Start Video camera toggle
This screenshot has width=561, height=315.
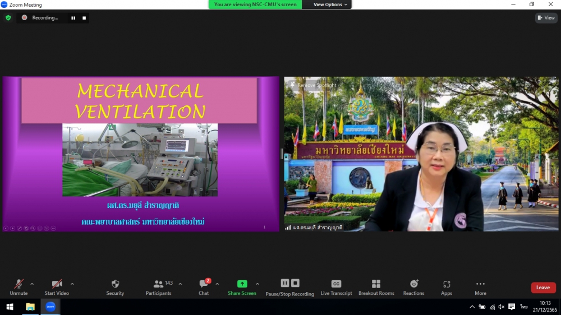57,284
